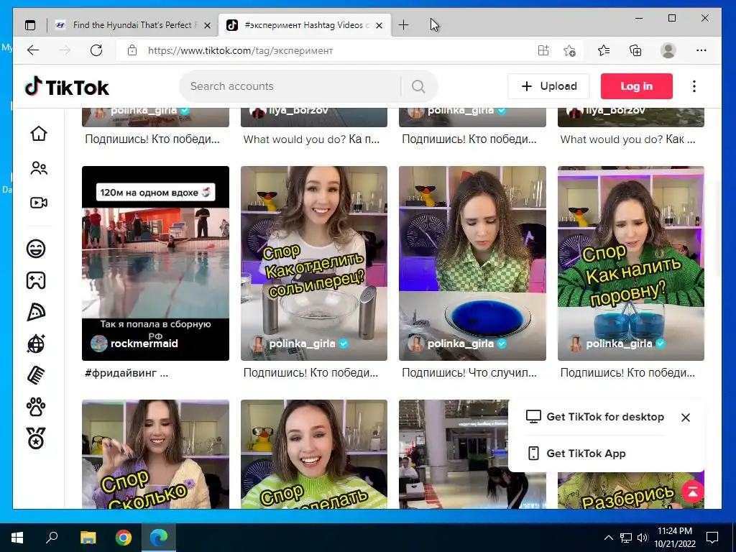The image size is (736, 552).
Task: Open the tab actions menu icon
Action: [30, 25]
